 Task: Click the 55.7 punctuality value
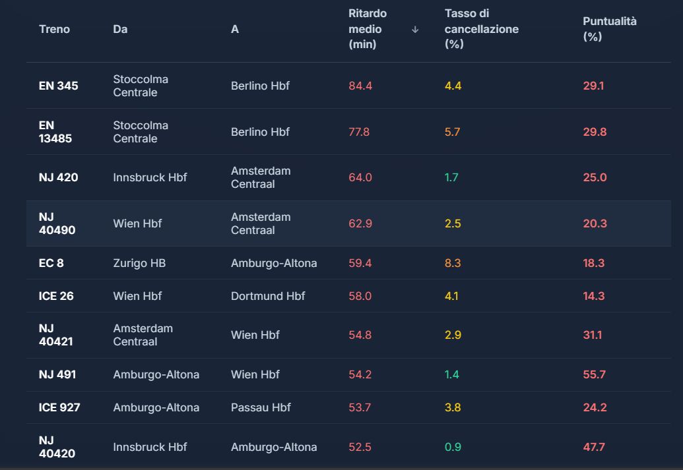[x=594, y=374]
